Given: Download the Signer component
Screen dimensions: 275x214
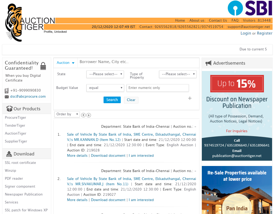Looking at the screenshot, I should 20,186.
